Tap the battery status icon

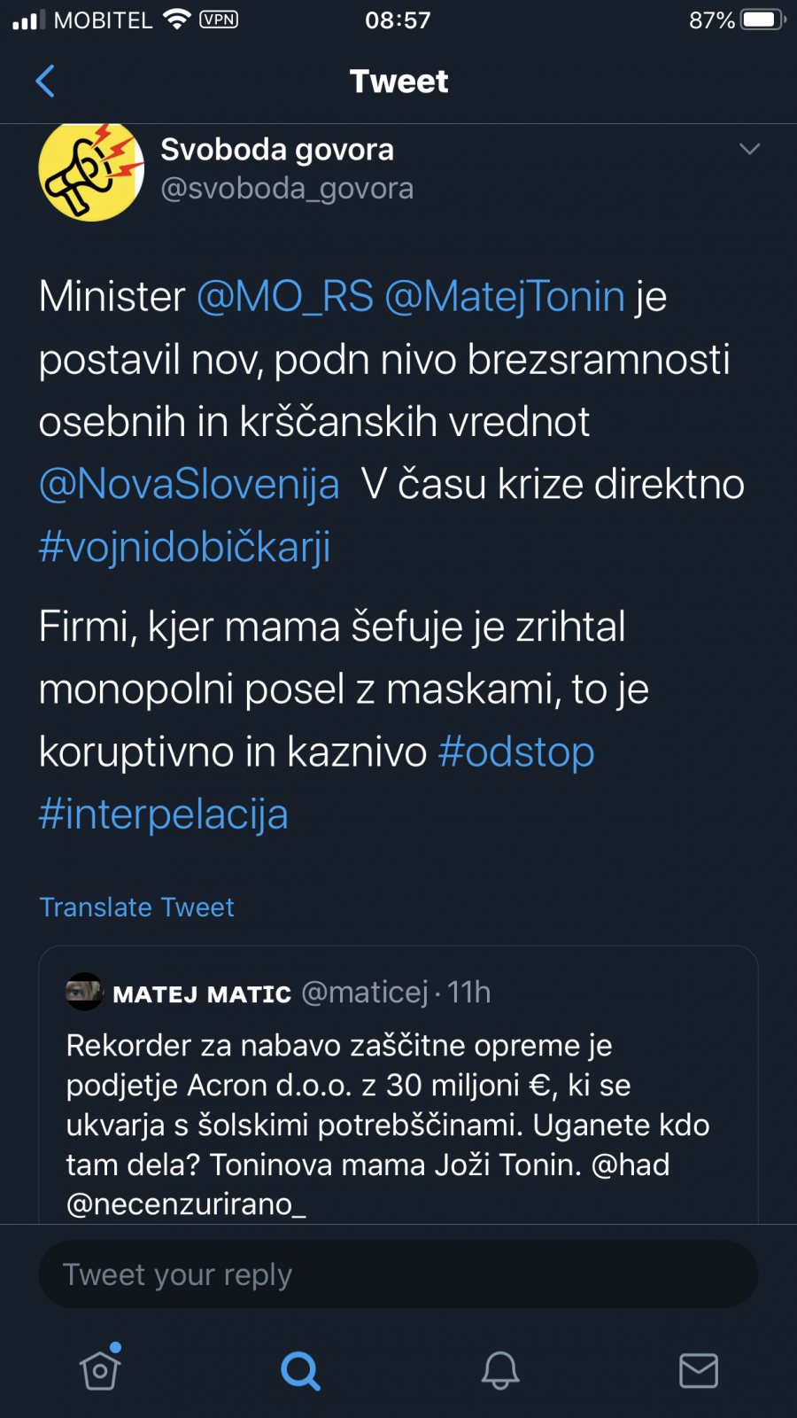pos(762,19)
